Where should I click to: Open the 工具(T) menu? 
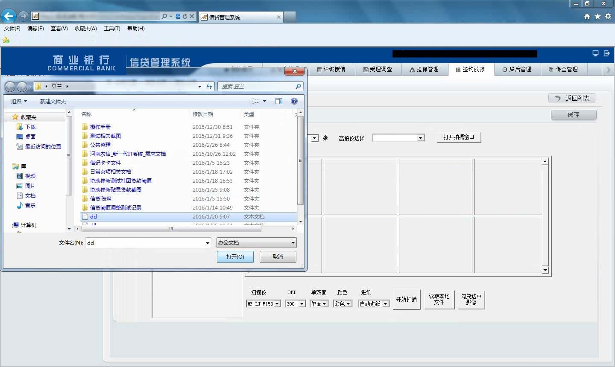coord(112,29)
